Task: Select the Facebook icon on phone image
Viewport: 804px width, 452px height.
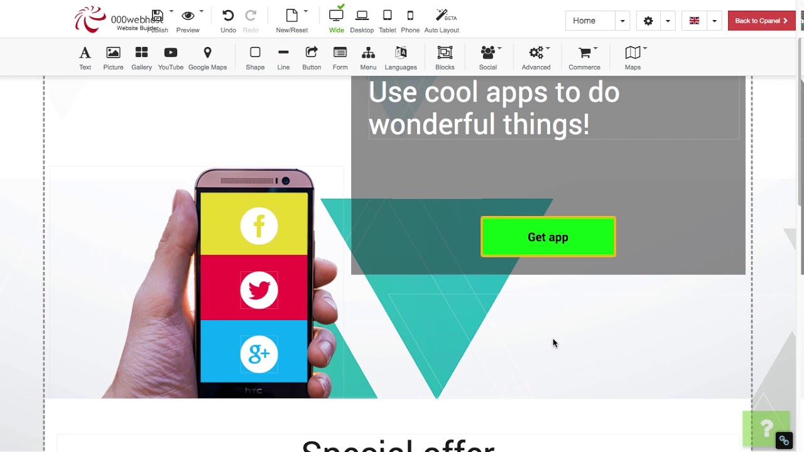Action: [x=259, y=226]
